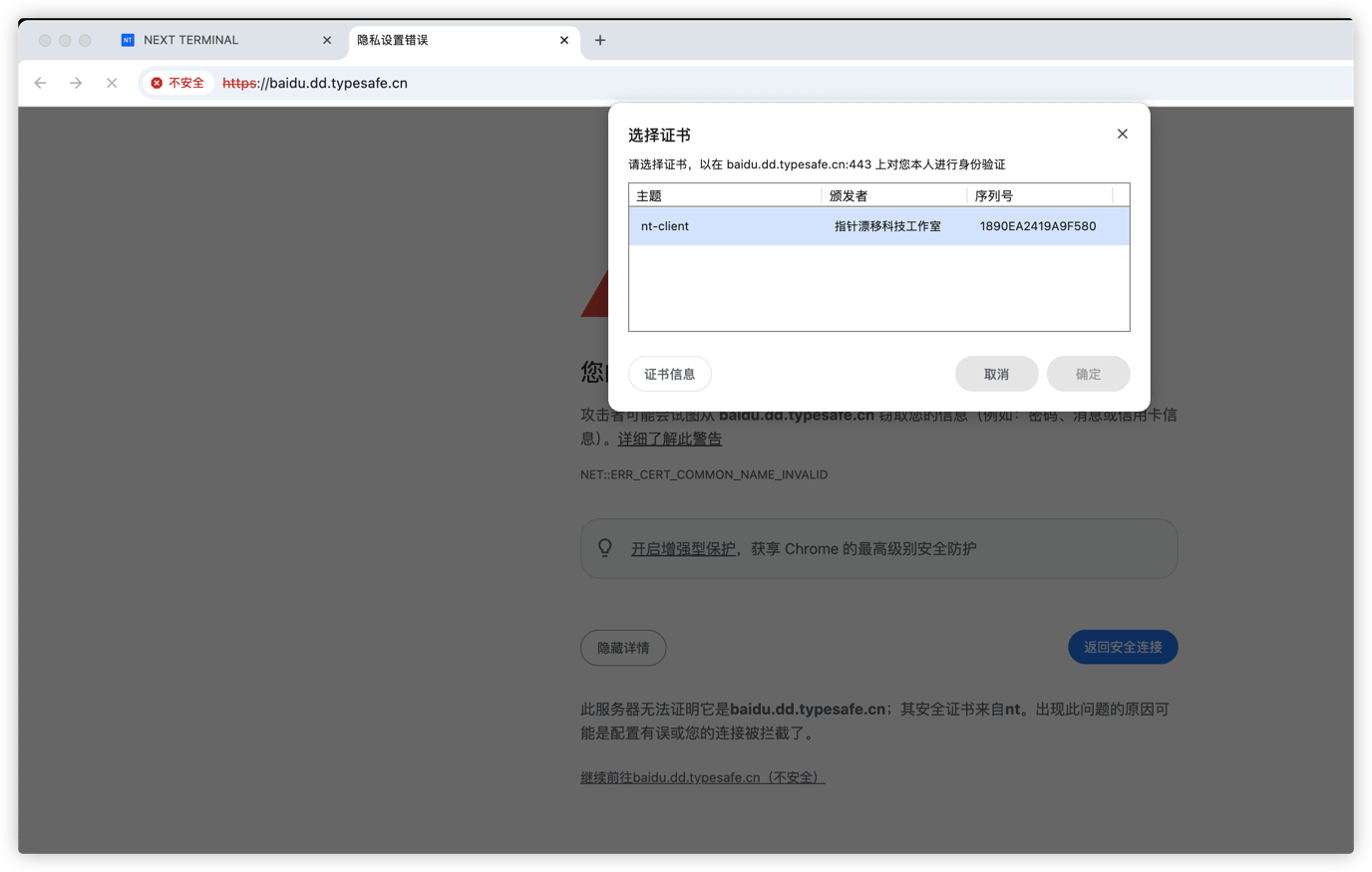Click the NEXT TERMINAL tab favicon
Screen dimensions: 1372x872
(128, 40)
